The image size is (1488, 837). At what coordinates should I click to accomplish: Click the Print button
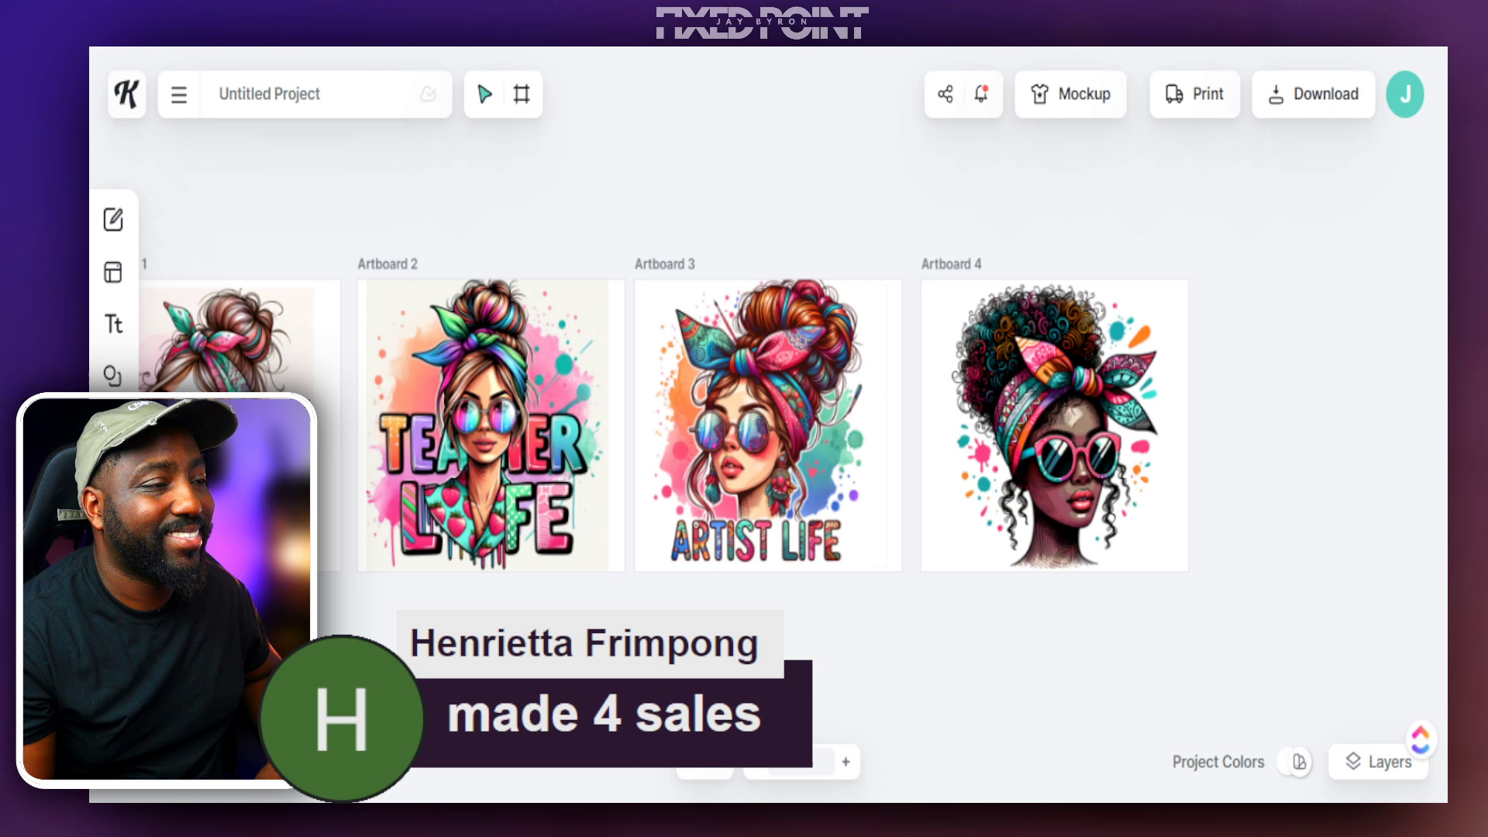1194,95
